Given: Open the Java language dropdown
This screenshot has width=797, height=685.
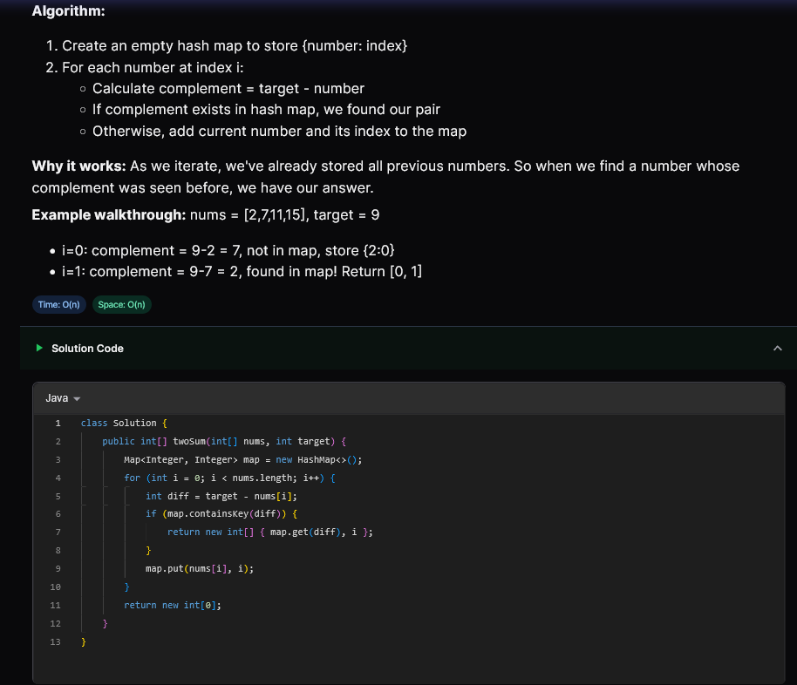Looking at the screenshot, I should click(63, 398).
